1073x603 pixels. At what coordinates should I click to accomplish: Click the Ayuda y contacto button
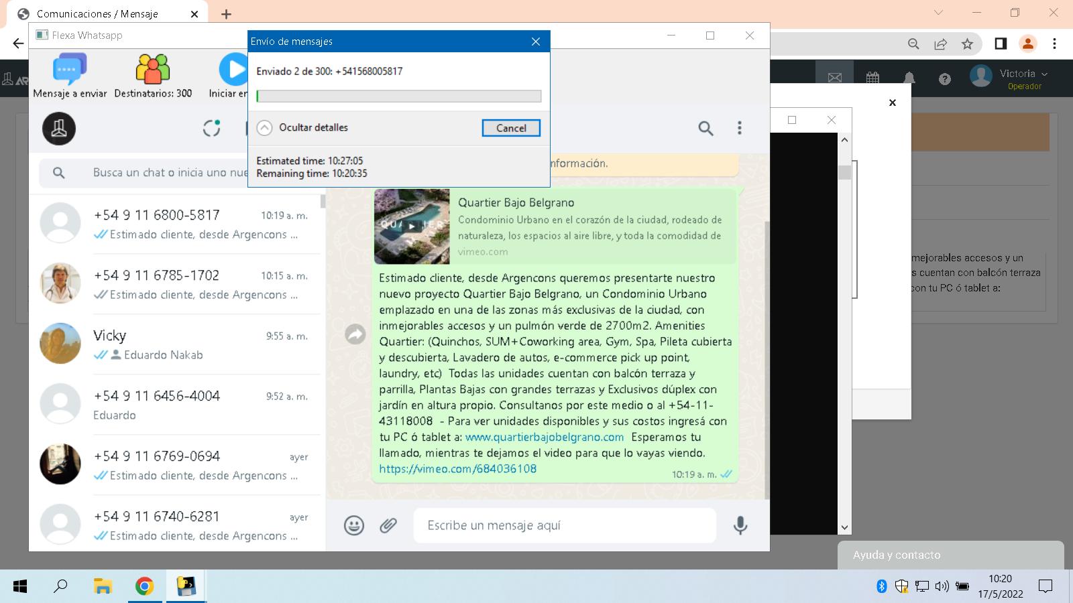coord(950,555)
